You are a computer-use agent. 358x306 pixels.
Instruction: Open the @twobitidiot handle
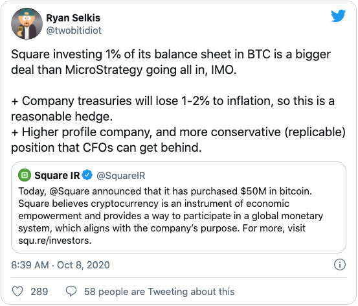74,30
